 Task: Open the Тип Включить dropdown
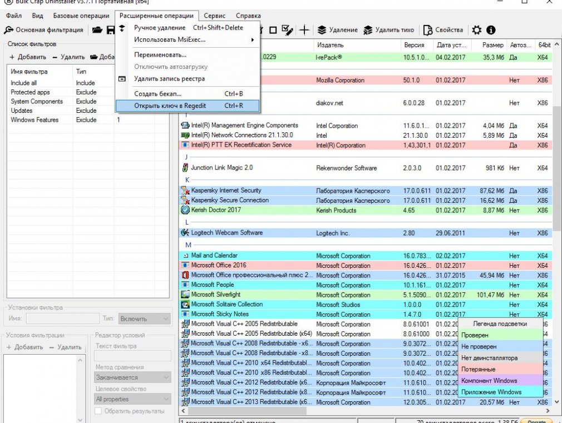tap(145, 319)
